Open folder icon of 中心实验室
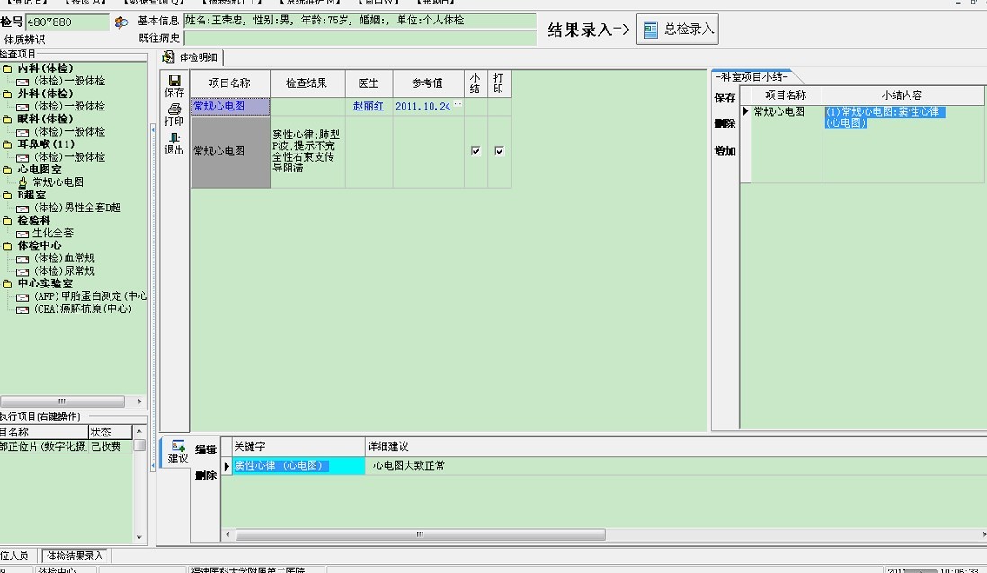This screenshot has width=987, height=573. click(7, 284)
